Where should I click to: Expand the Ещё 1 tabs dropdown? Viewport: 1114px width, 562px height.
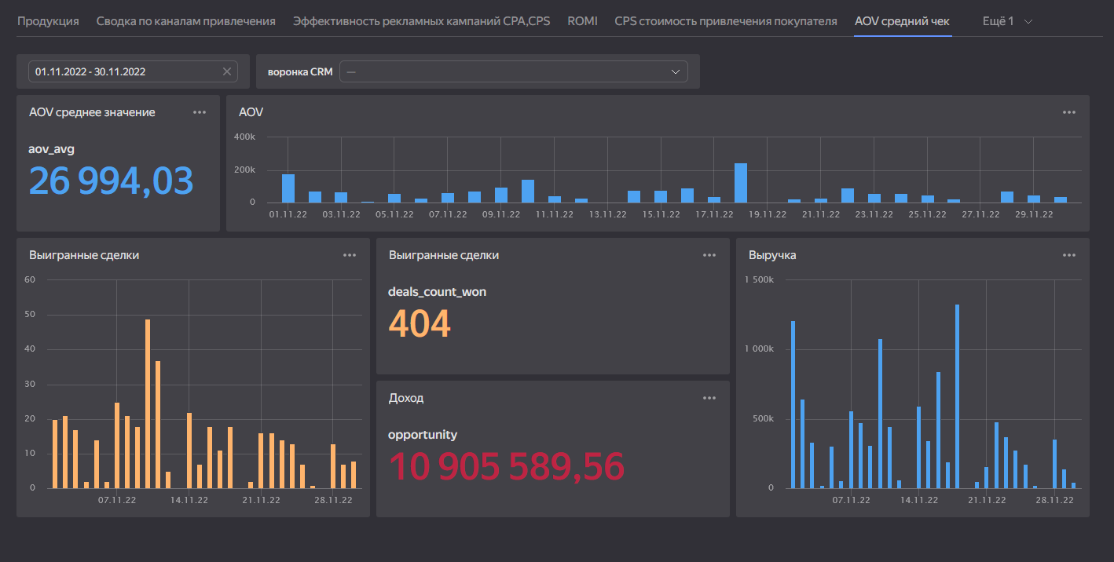pyautogui.click(x=1007, y=21)
